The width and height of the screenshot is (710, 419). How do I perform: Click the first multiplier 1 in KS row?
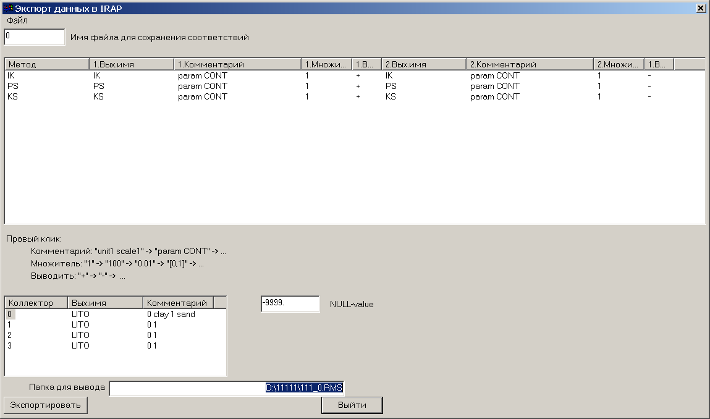click(307, 96)
